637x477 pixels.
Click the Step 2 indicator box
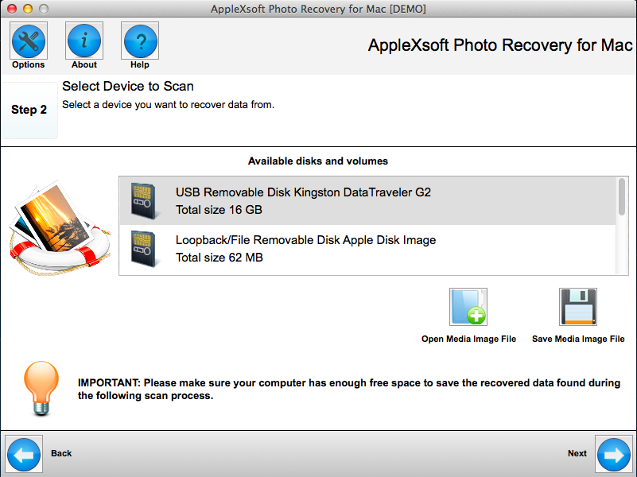29,110
